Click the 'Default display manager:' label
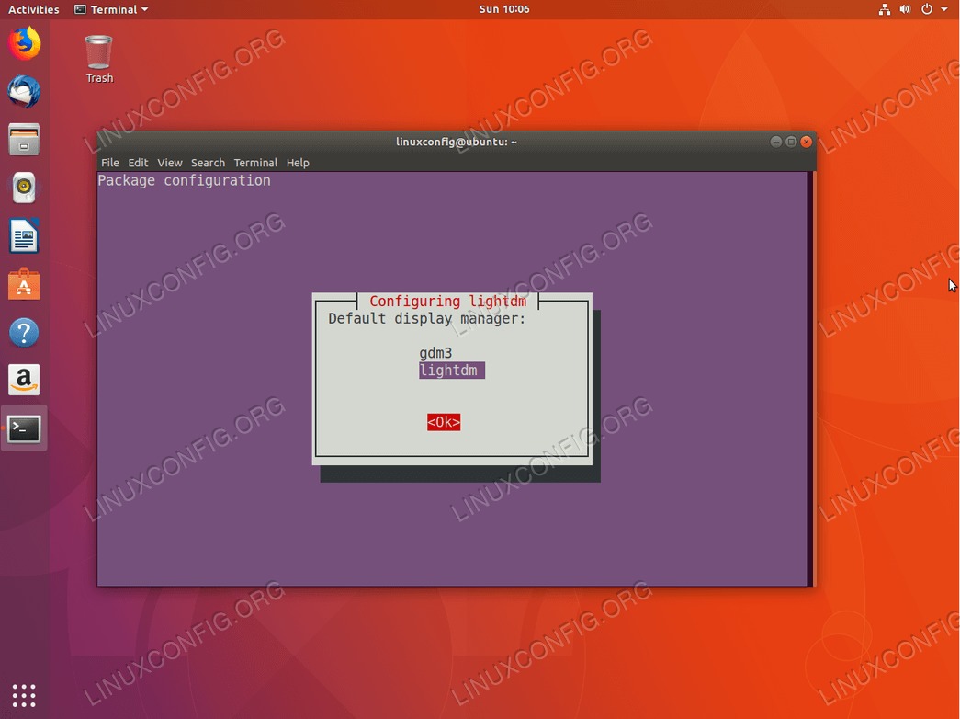The width and height of the screenshot is (960, 719). (427, 319)
